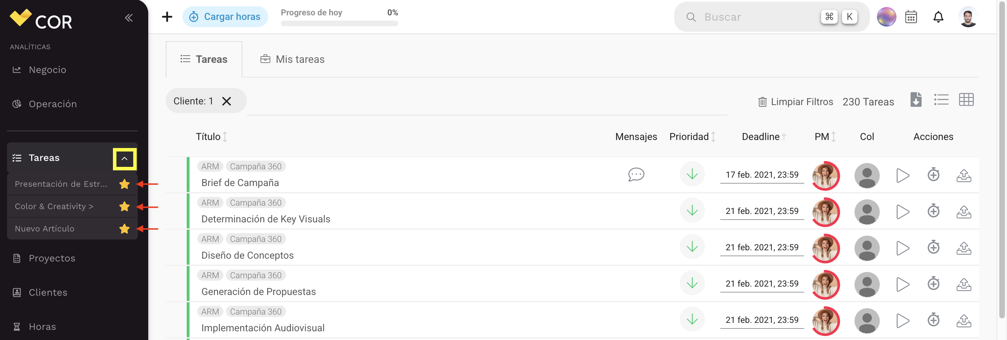Click the Cargar horas button
Image resolution: width=1007 pixels, height=340 pixels.
pyautogui.click(x=225, y=17)
